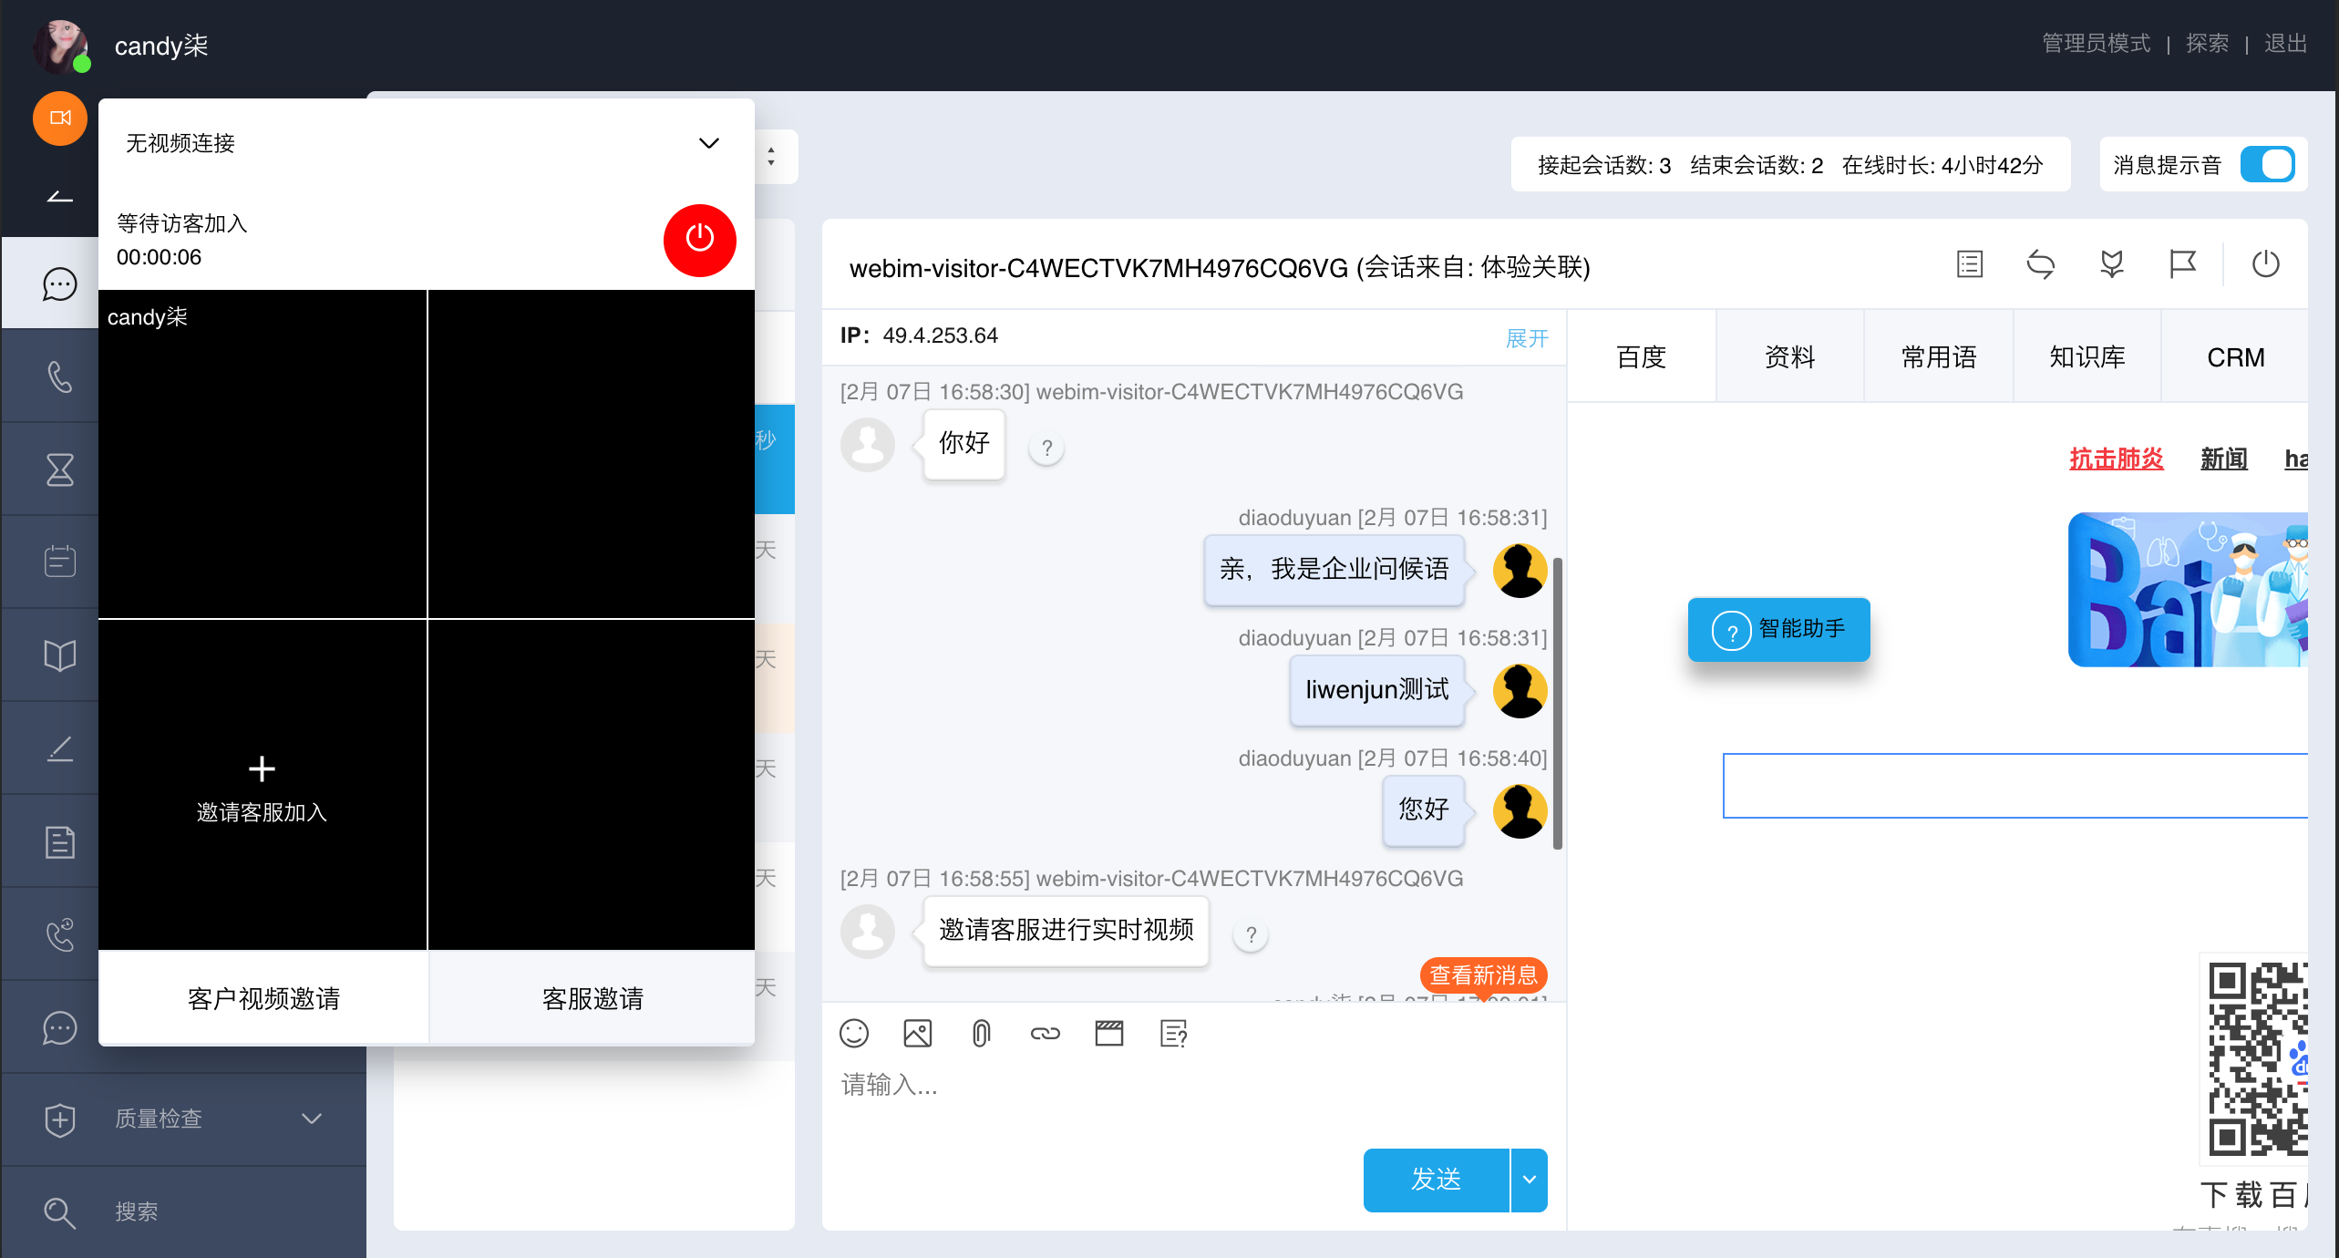This screenshot has height=1258, width=2339.
Task: Open the emoji picker in the chat input
Action: click(854, 1033)
